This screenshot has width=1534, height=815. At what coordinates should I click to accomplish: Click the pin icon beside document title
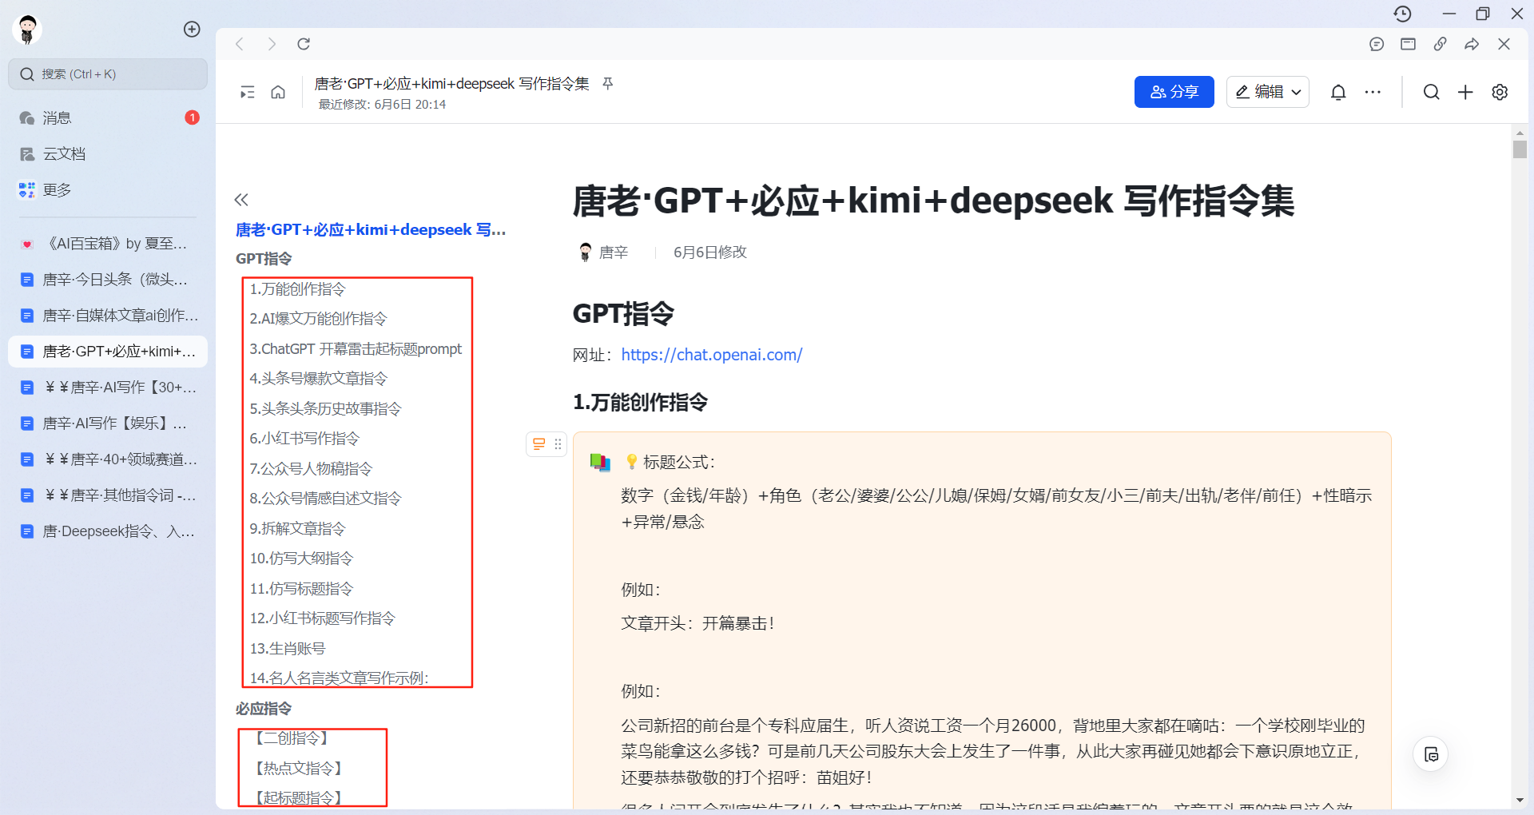pyautogui.click(x=608, y=83)
